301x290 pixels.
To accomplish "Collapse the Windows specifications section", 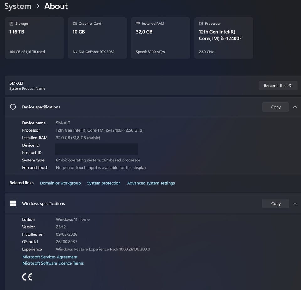I will coord(295,204).
